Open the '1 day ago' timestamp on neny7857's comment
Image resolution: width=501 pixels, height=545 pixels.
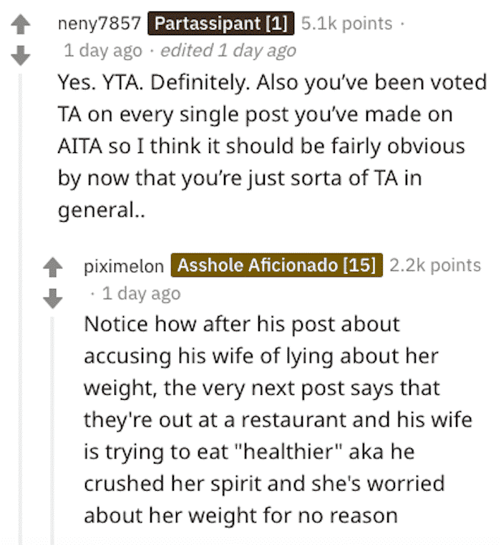coord(103,51)
